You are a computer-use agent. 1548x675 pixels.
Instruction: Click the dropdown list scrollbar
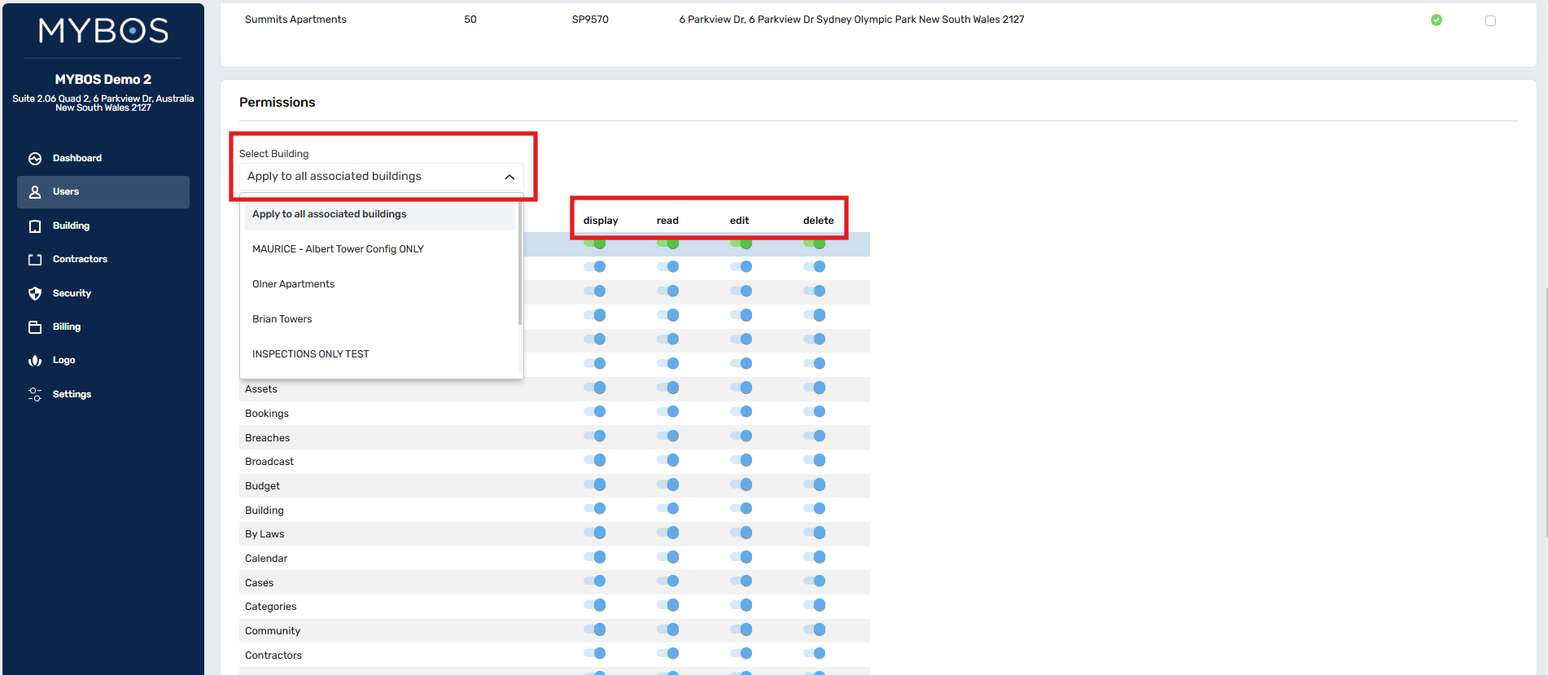click(x=519, y=262)
